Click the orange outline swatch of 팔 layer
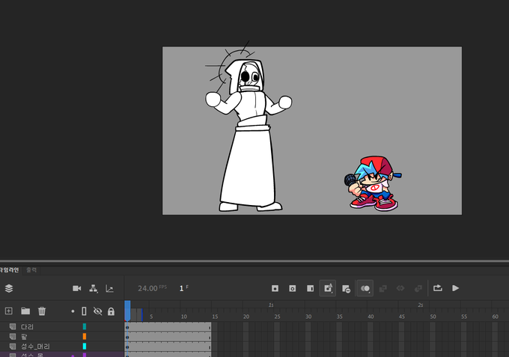This screenshot has width=509, height=357. tap(85, 336)
